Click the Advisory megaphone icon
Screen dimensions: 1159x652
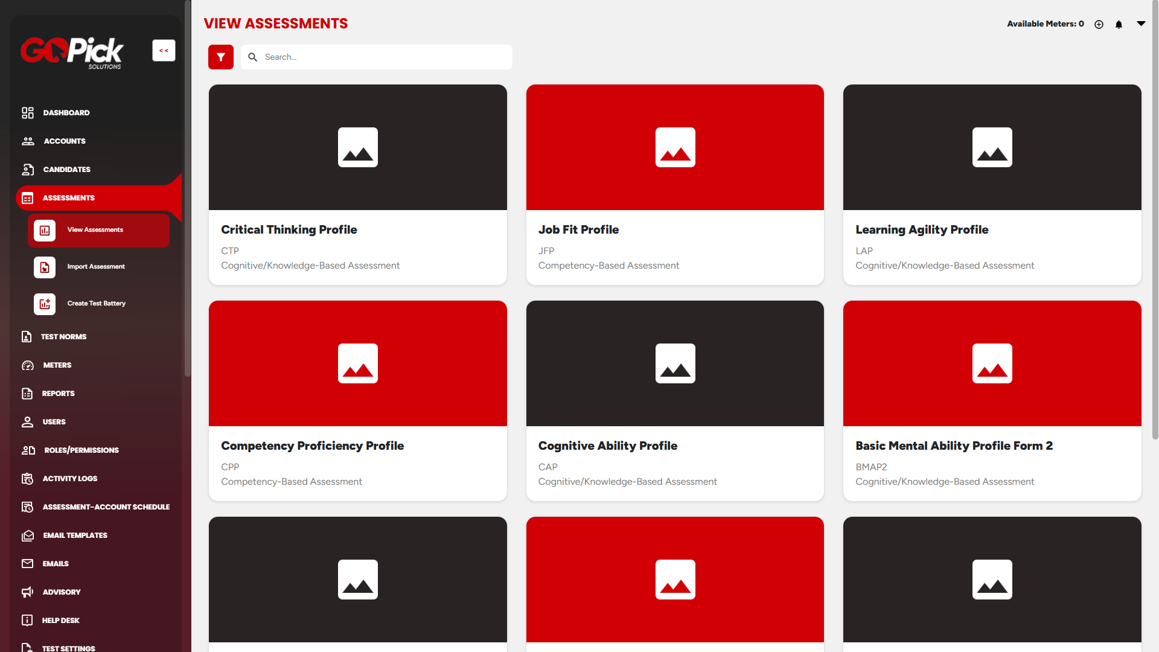28,592
